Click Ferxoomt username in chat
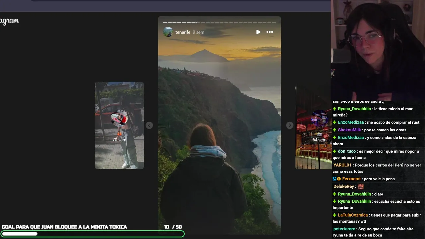Screen dimensions: 425x239 pyautogui.click(x=351, y=179)
